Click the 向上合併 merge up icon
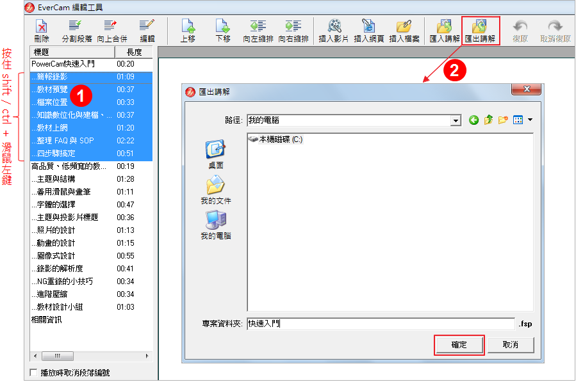The height and width of the screenshot is (382, 576). pos(111,26)
